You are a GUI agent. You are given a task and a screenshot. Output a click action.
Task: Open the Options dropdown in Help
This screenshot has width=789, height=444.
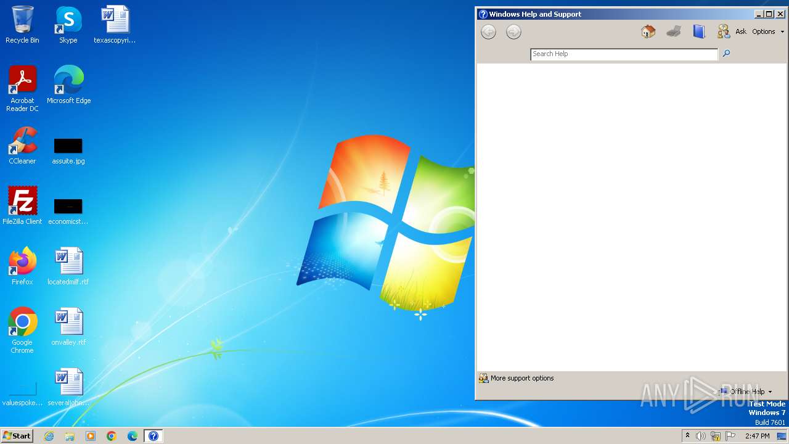(x=768, y=31)
